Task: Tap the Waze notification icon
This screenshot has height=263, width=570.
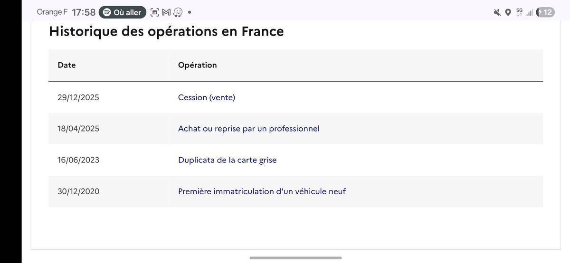Action: pyautogui.click(x=178, y=12)
